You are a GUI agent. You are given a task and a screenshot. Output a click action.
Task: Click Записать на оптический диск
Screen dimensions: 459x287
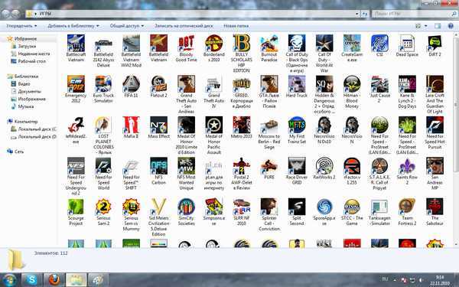(184, 26)
